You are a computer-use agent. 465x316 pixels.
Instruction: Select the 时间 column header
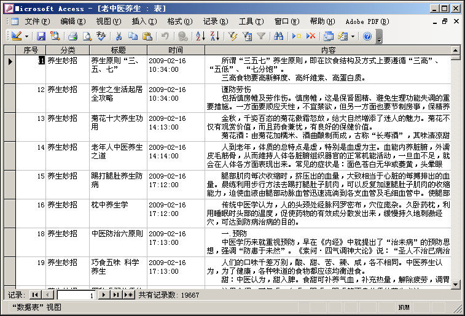pos(176,50)
